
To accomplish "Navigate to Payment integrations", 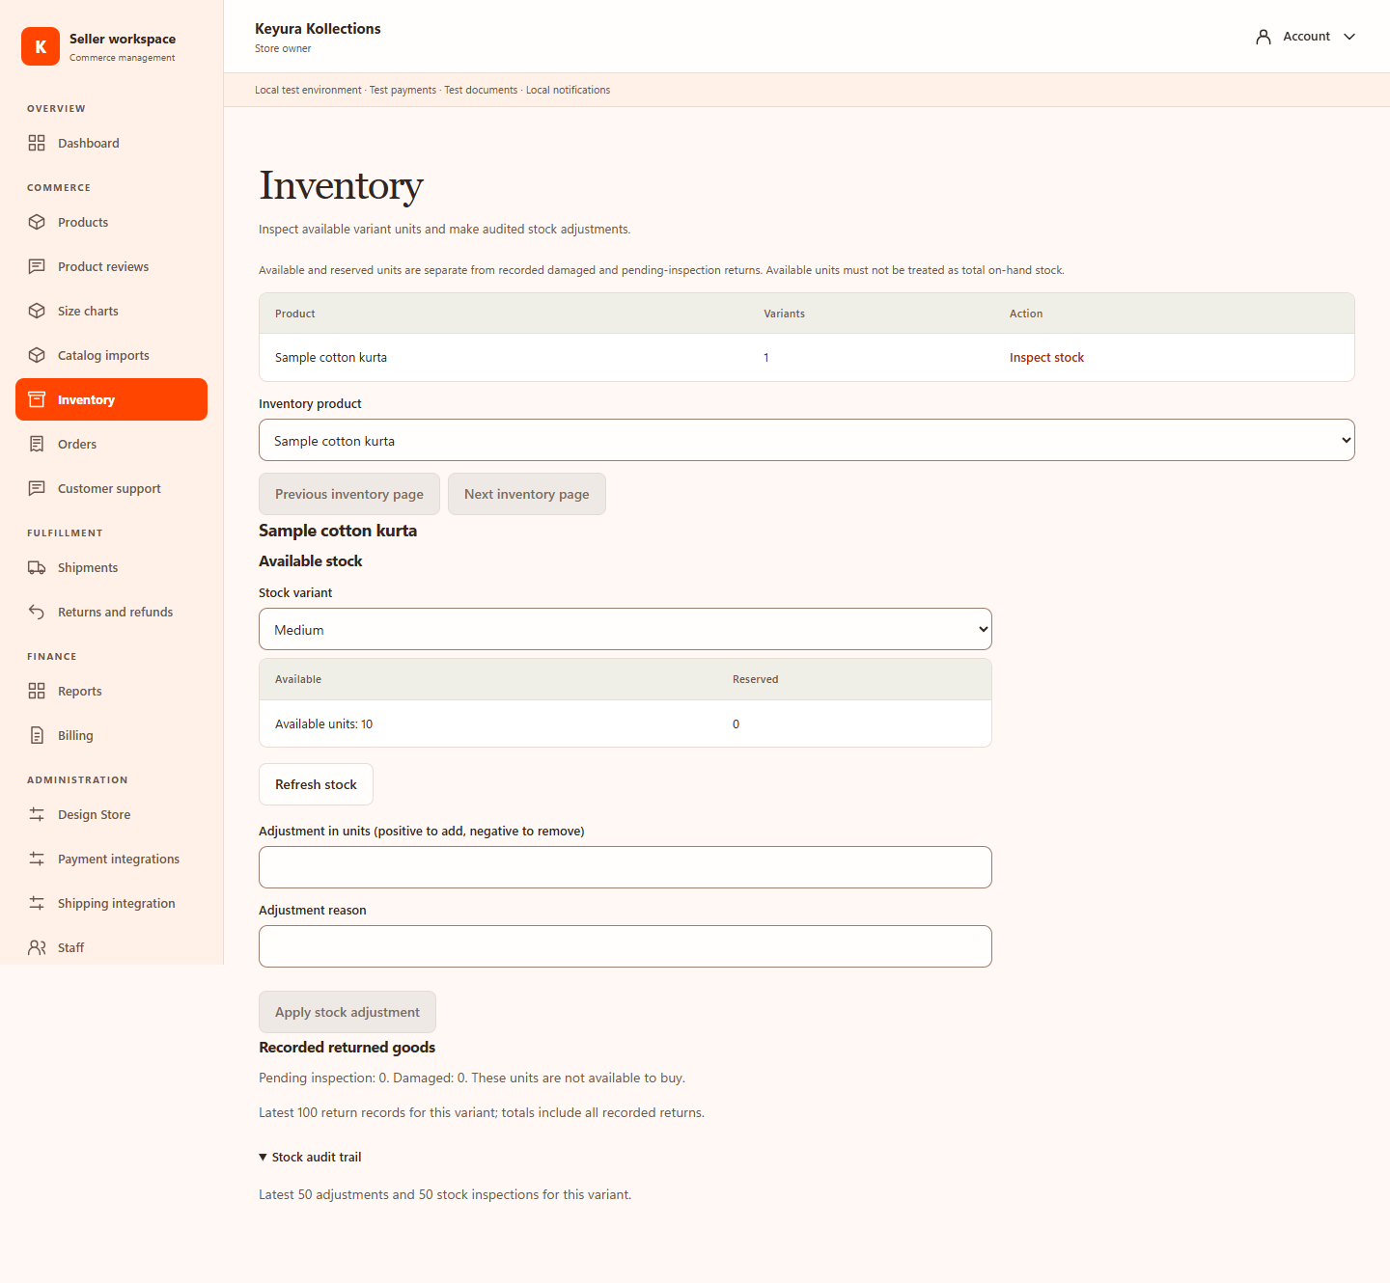I will click(x=111, y=859).
